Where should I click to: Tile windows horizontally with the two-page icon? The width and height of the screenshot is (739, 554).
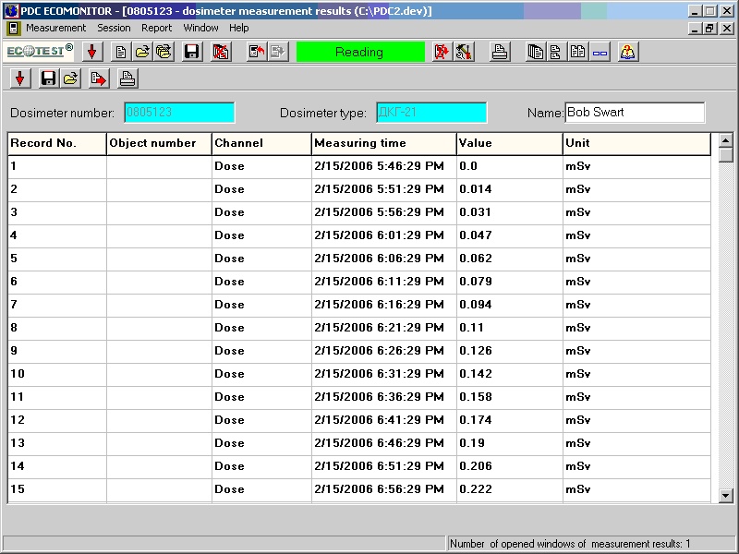pos(556,52)
